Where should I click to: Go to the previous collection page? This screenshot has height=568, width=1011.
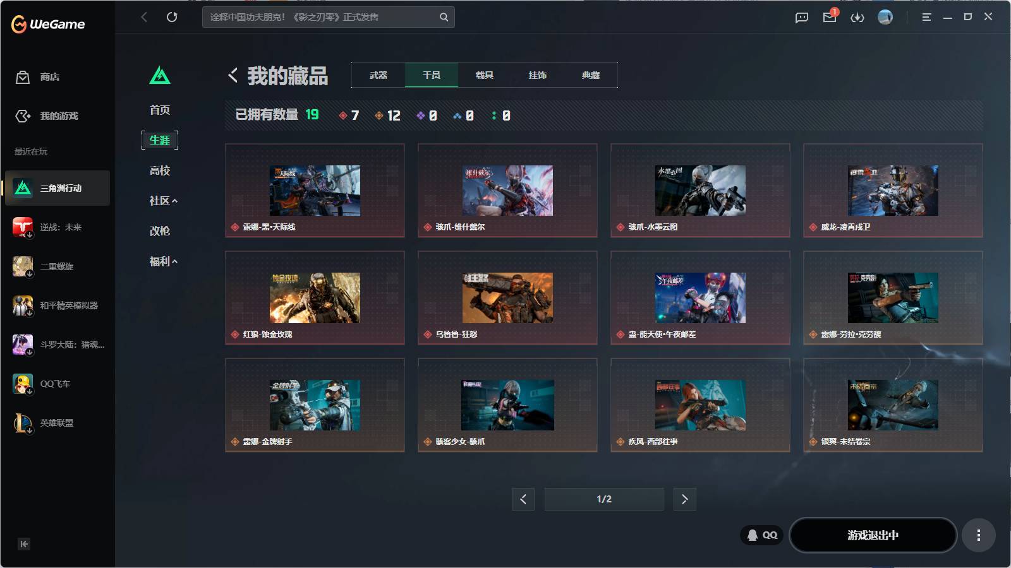click(523, 499)
